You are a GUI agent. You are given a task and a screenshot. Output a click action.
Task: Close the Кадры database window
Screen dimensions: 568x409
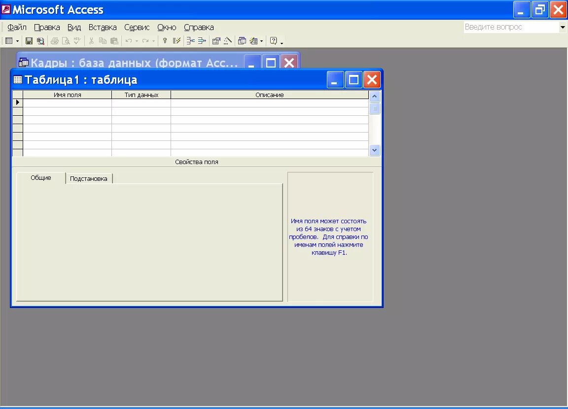coord(289,62)
